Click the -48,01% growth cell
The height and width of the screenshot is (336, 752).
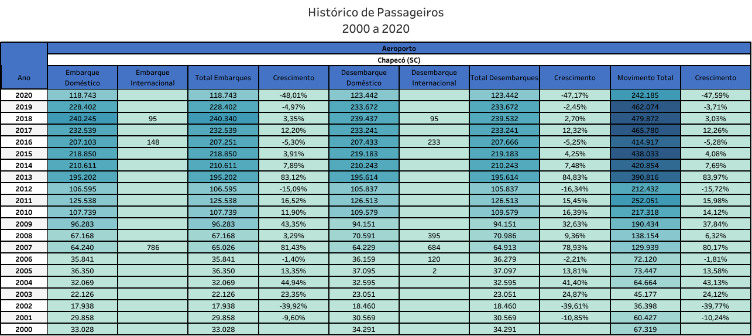[293, 95]
